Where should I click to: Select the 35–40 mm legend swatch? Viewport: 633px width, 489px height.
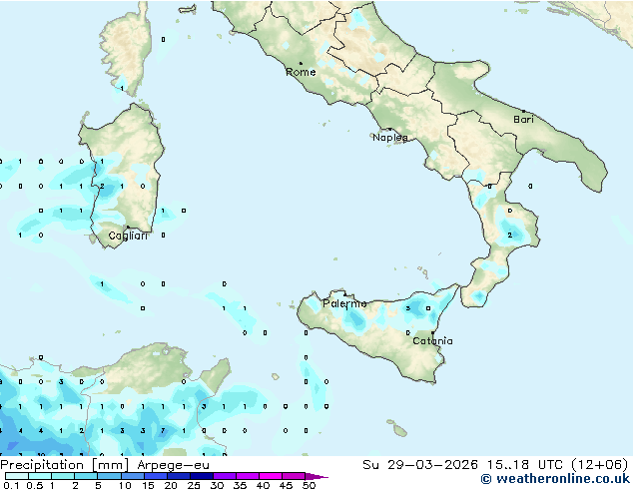tap(247, 476)
